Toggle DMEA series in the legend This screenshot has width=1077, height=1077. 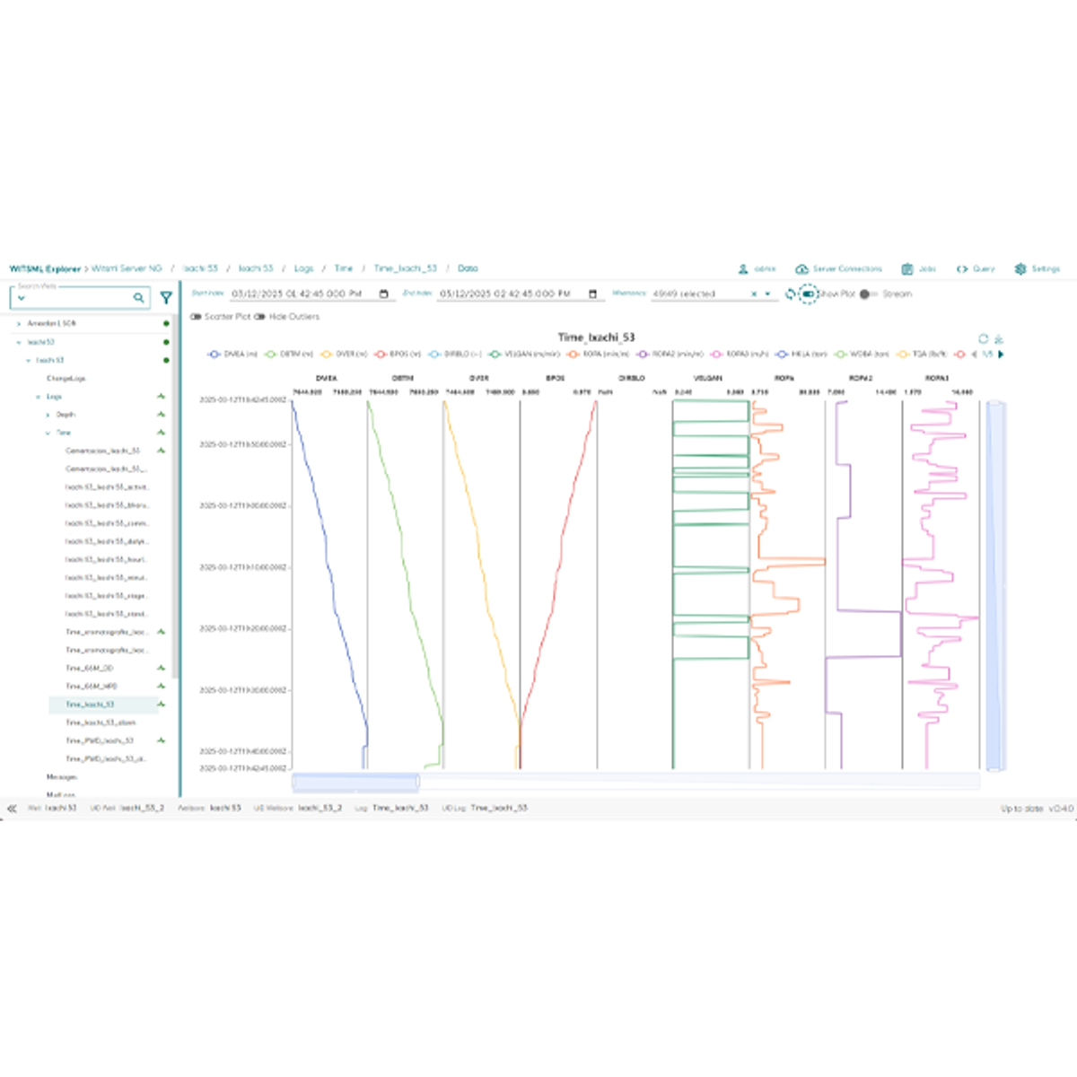pos(232,355)
